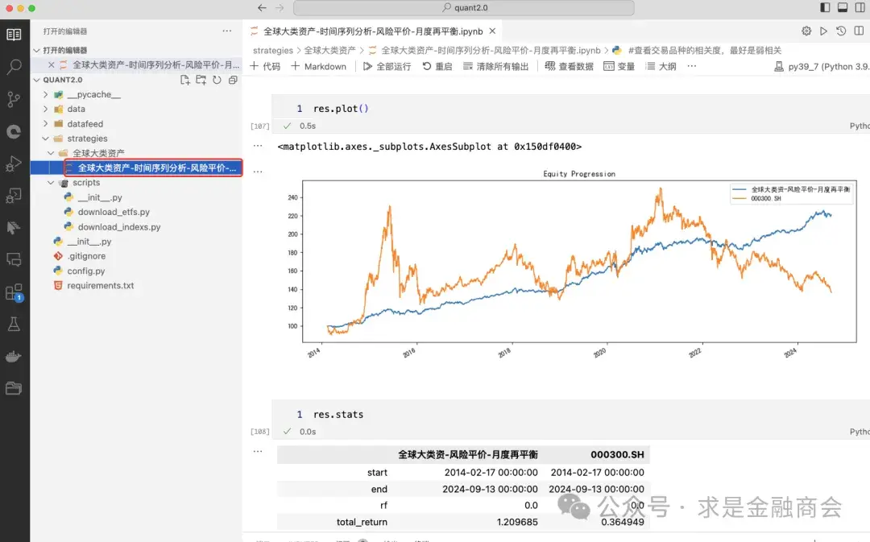Collapse the strategies folder
This screenshot has width=870, height=542.
[45, 139]
